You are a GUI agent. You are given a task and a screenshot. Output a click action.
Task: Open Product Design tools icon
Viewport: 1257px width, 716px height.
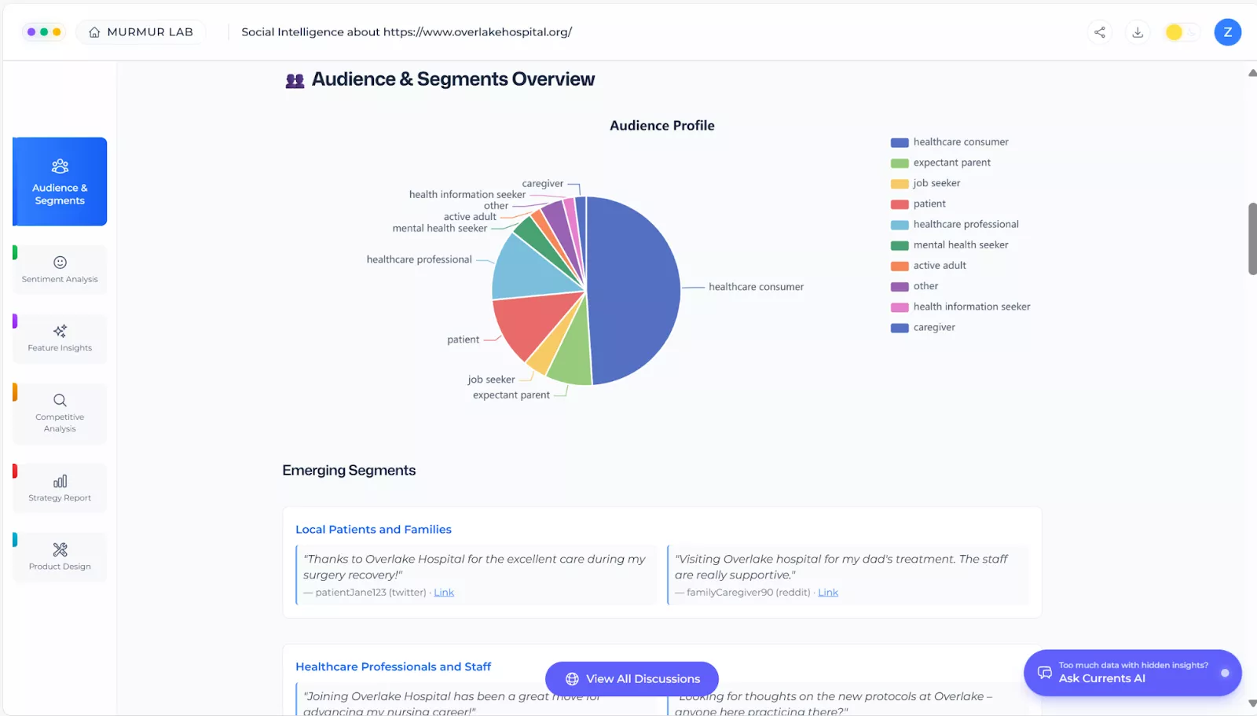point(60,549)
